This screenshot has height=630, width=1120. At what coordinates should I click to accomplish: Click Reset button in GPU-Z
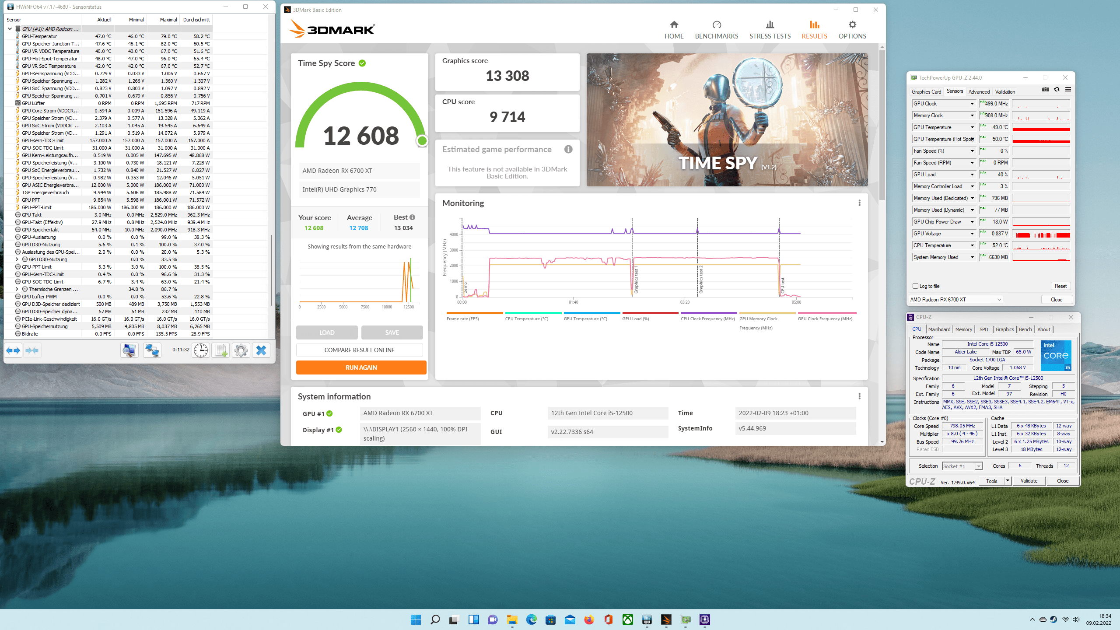click(1060, 286)
